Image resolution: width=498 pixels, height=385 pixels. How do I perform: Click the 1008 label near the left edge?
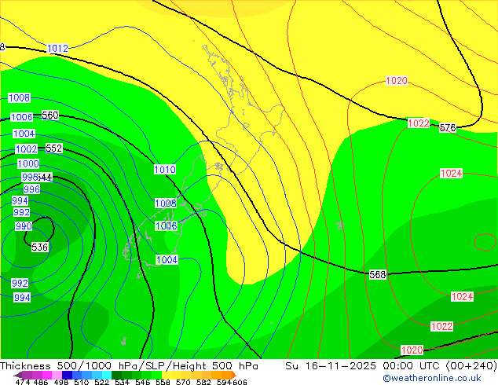19,98
